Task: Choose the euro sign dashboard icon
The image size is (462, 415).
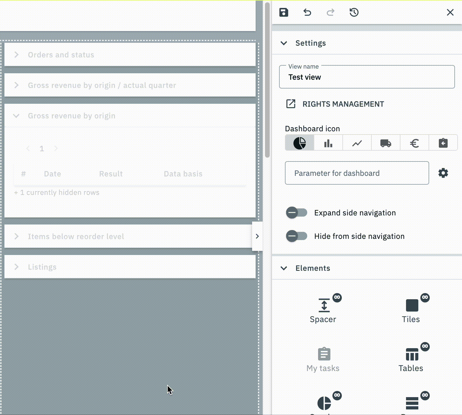Action: 414,143
